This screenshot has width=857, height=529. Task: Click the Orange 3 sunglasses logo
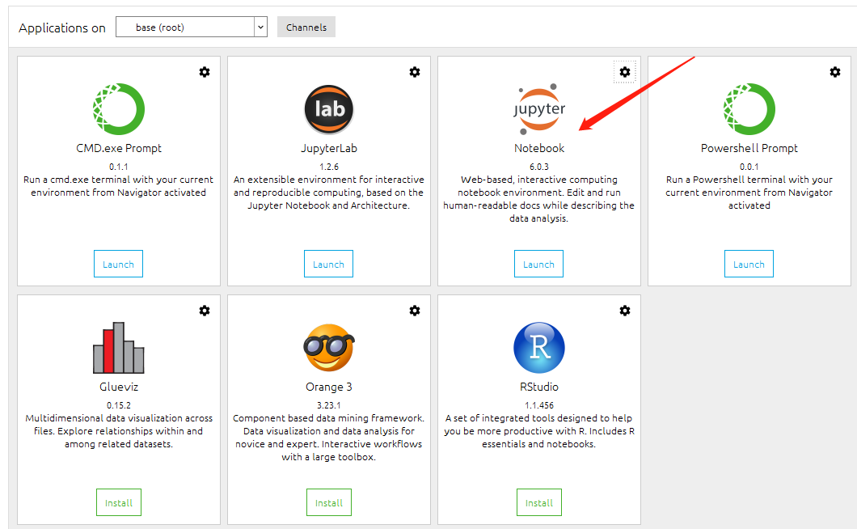point(329,347)
